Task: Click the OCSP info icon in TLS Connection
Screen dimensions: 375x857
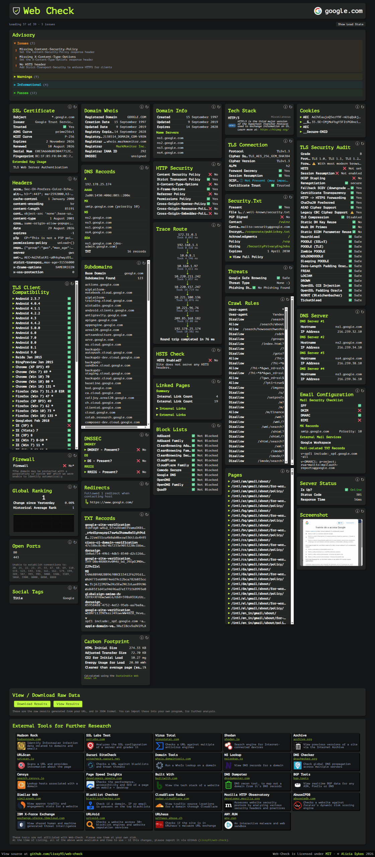Action: [x=241, y=180]
